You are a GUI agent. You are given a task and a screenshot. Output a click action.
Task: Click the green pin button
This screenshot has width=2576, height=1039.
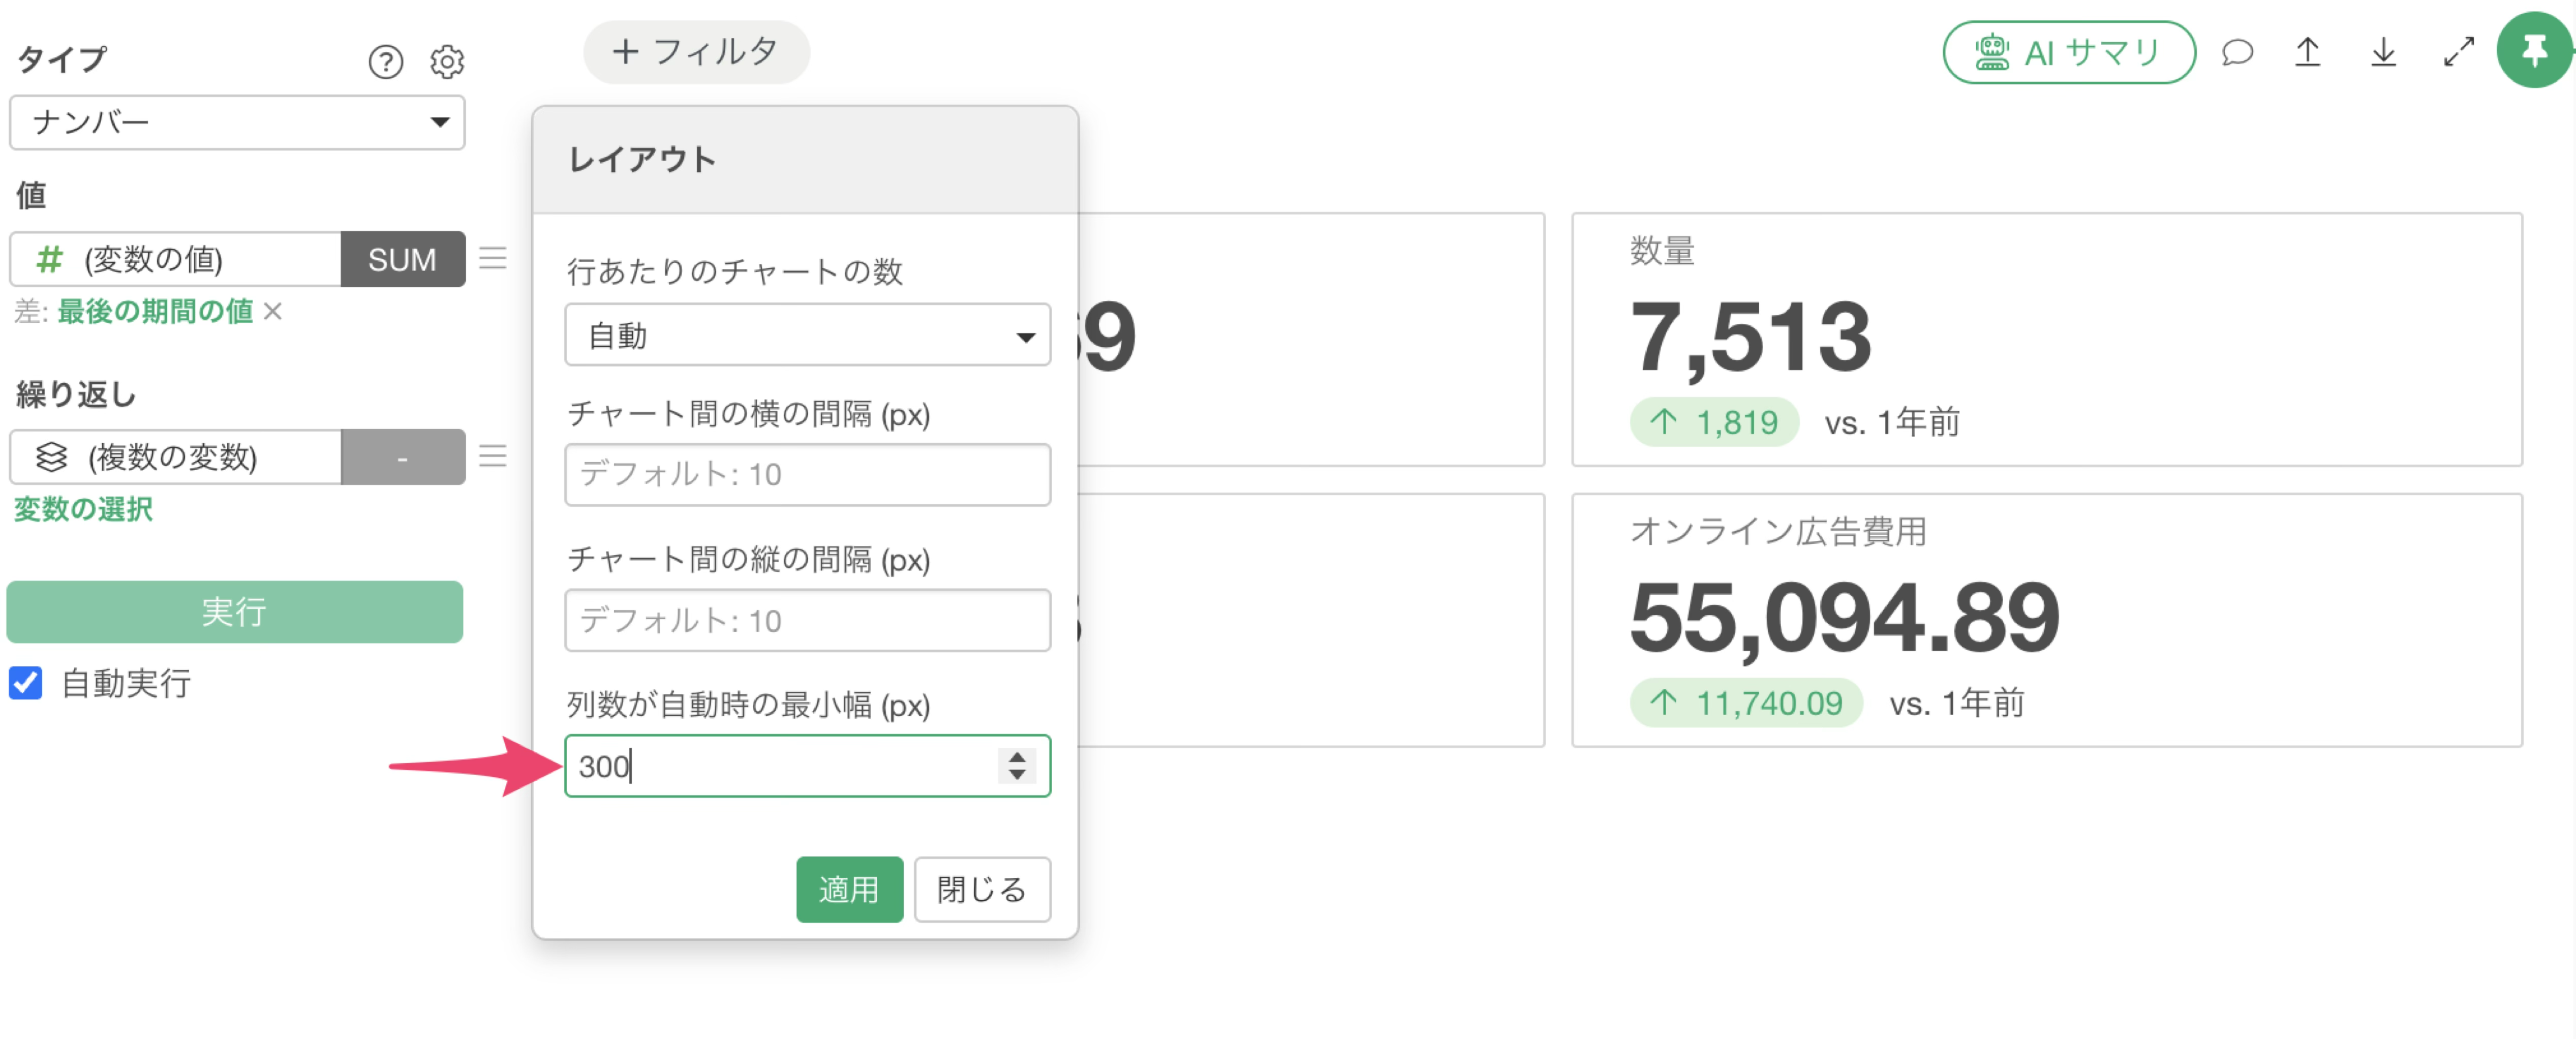point(2534,50)
